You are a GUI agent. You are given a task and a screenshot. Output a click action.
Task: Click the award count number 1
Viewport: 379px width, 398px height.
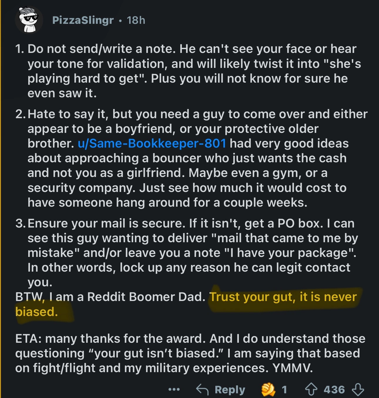(x=284, y=390)
